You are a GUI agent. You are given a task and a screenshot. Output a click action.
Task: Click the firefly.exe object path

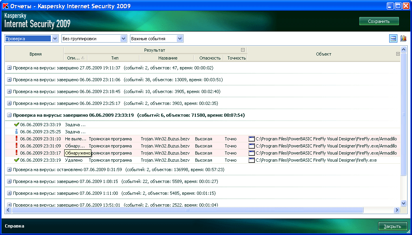316,160
